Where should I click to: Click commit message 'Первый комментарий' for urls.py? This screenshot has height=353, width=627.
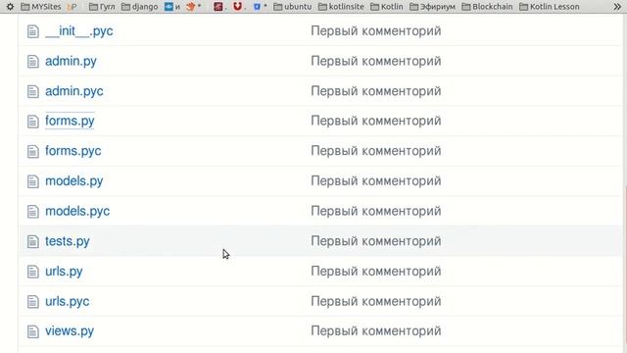pos(376,272)
